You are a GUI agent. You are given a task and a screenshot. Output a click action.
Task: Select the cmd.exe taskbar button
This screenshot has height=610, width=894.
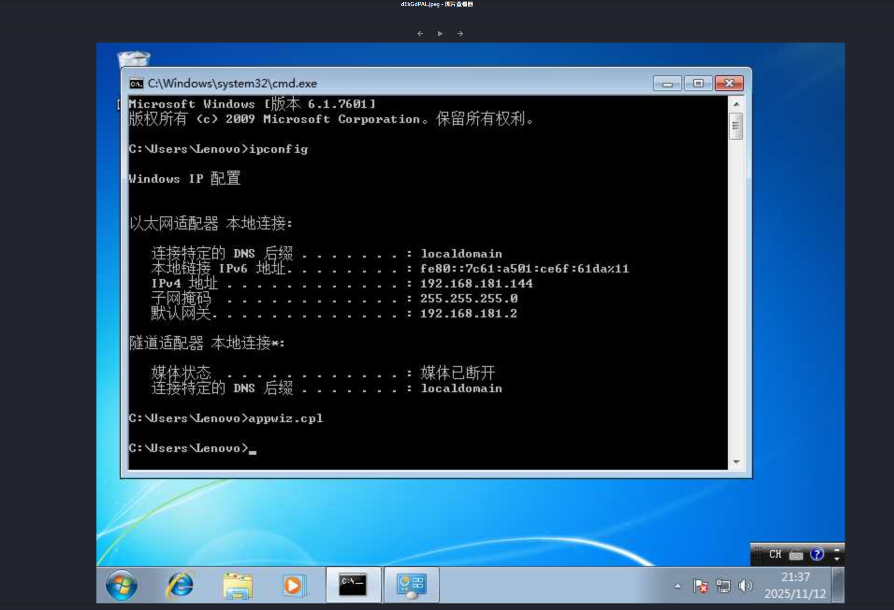click(353, 585)
